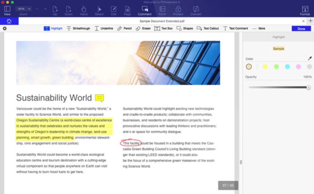The image size is (314, 194).
Task: Add a new document tab
Action: (311, 21)
